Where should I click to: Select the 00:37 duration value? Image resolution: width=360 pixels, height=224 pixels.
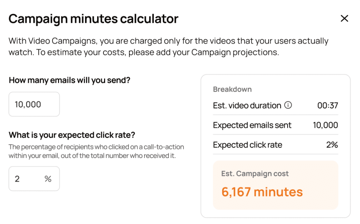pyautogui.click(x=327, y=106)
